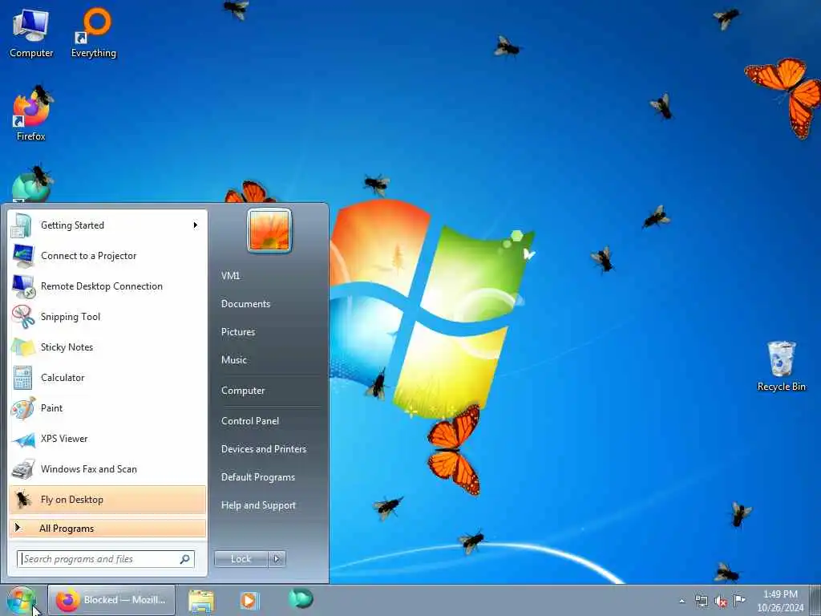Screen dimensions: 821x616
Task: Click the Getting Started icon in Start menu
Action: tap(22, 225)
